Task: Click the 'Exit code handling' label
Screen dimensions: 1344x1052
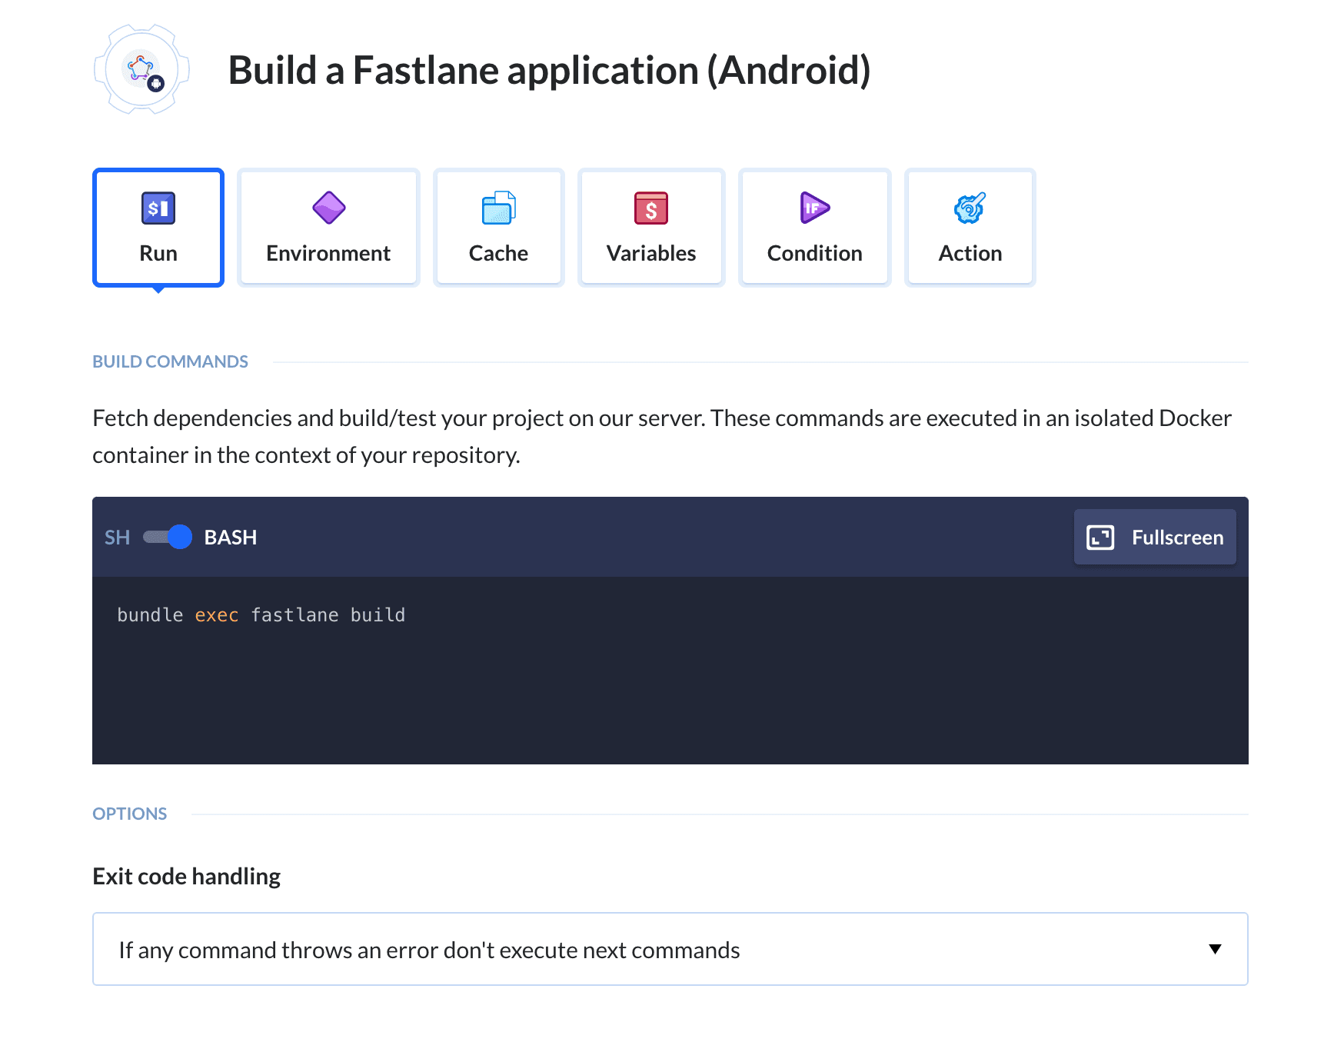Action: tap(186, 877)
